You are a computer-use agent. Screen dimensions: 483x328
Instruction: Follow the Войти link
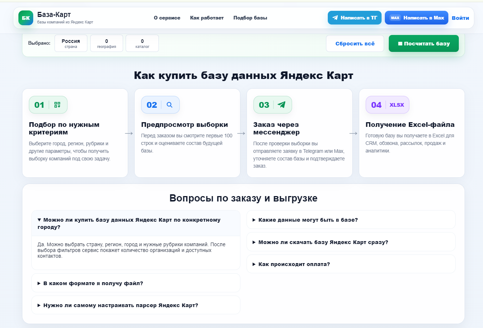coord(461,18)
